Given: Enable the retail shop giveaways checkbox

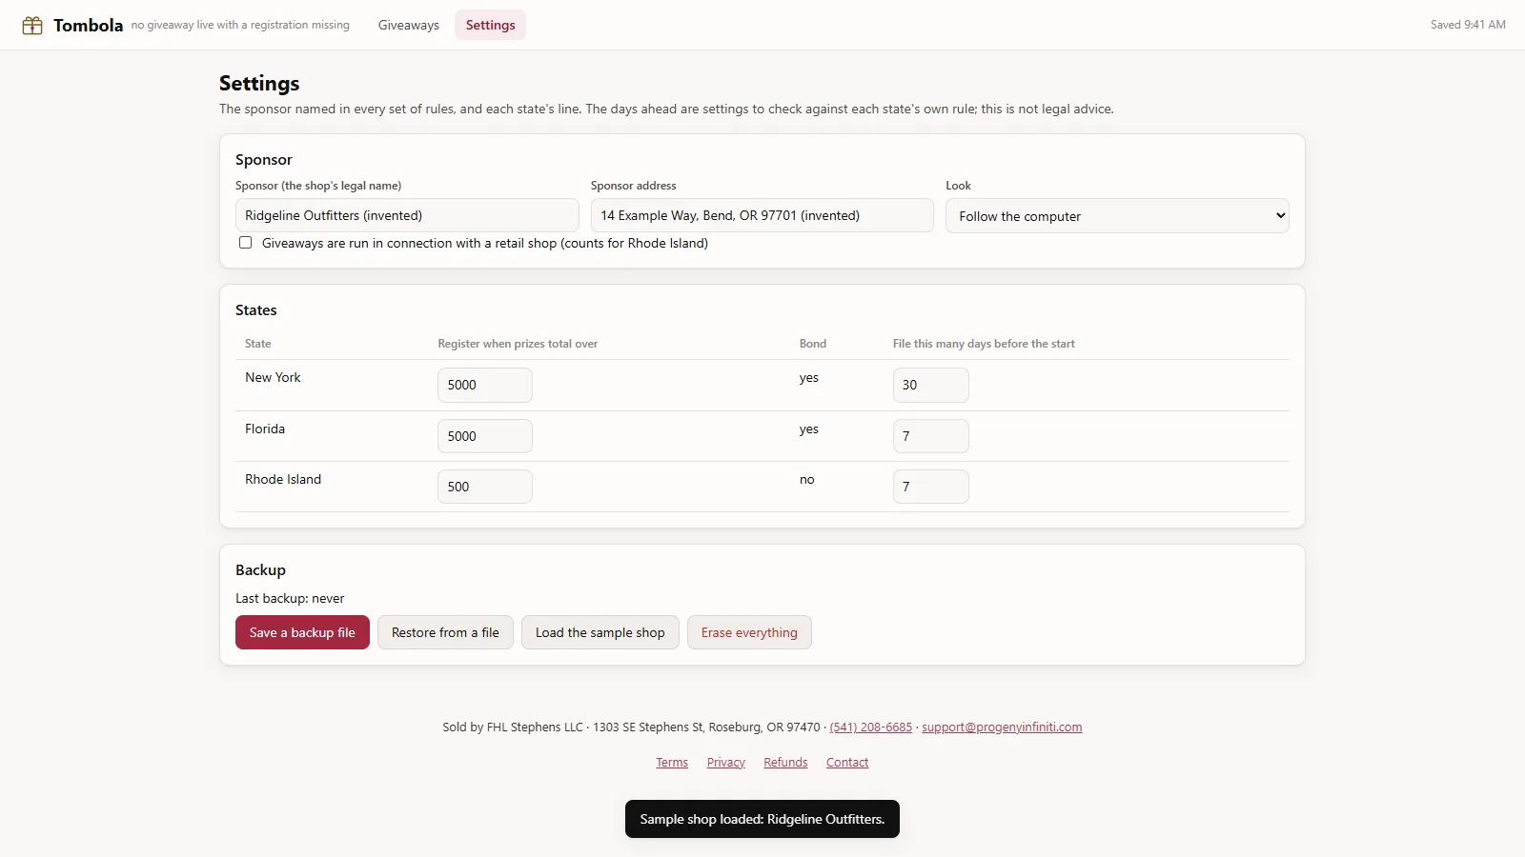Looking at the screenshot, I should click(246, 243).
